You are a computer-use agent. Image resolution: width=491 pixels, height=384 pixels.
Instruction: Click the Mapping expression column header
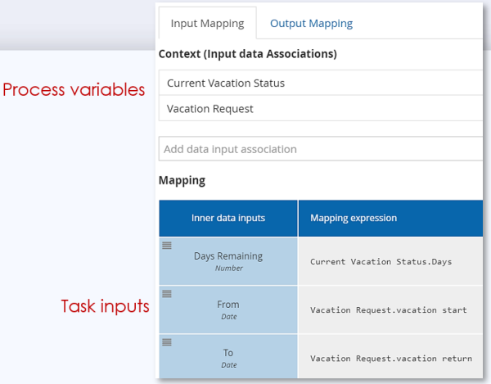click(x=354, y=219)
